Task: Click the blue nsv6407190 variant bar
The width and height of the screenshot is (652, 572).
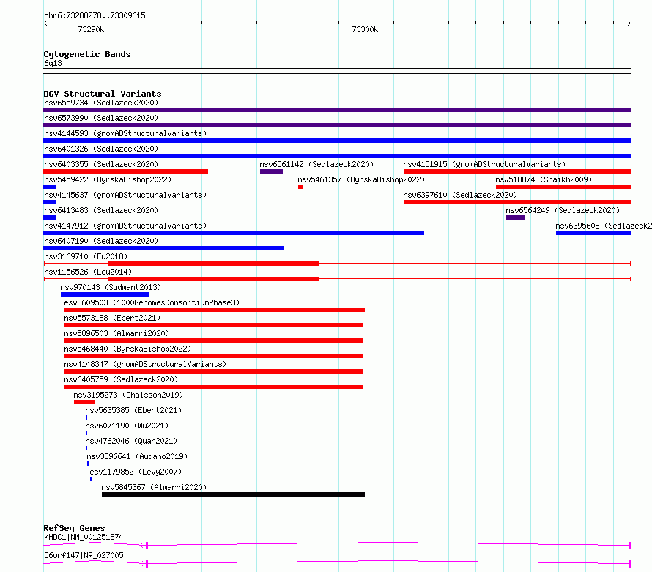Action: pyautogui.click(x=164, y=248)
